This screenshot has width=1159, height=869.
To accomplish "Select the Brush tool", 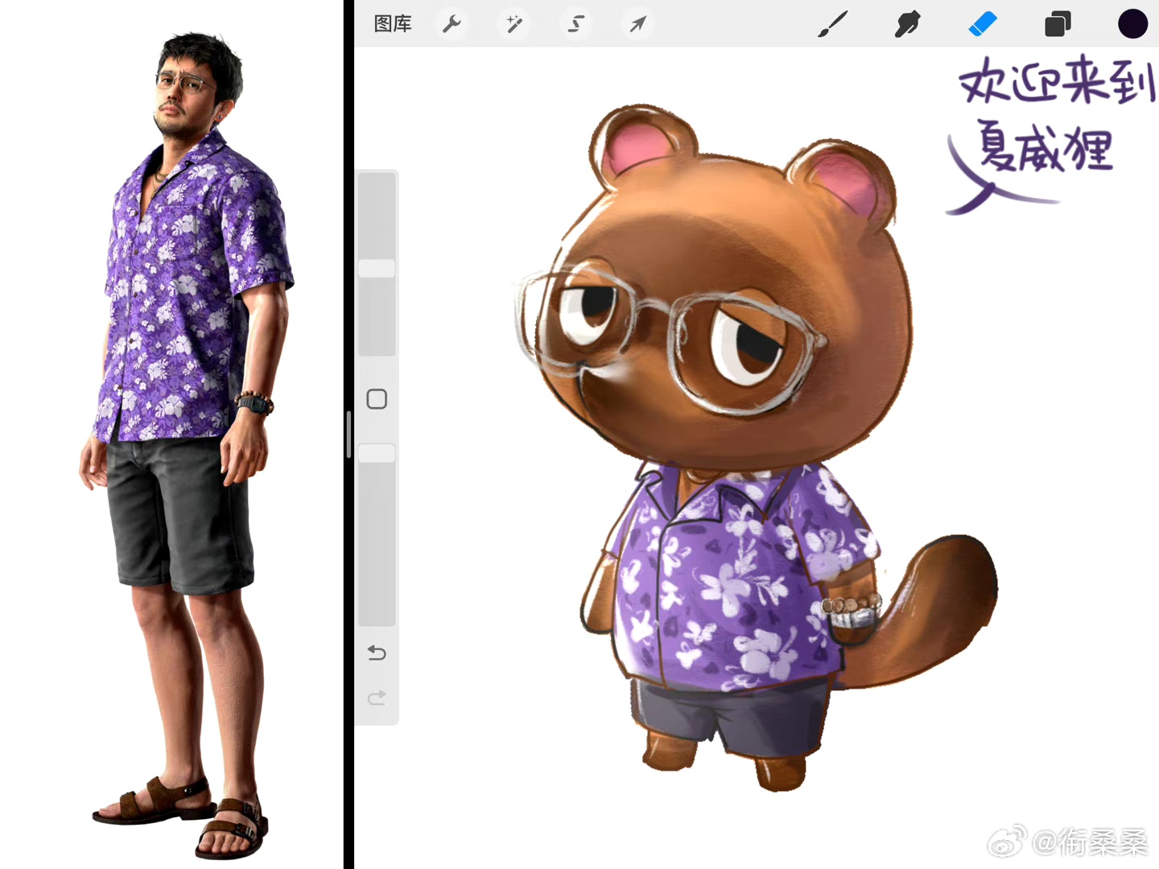I will (833, 24).
